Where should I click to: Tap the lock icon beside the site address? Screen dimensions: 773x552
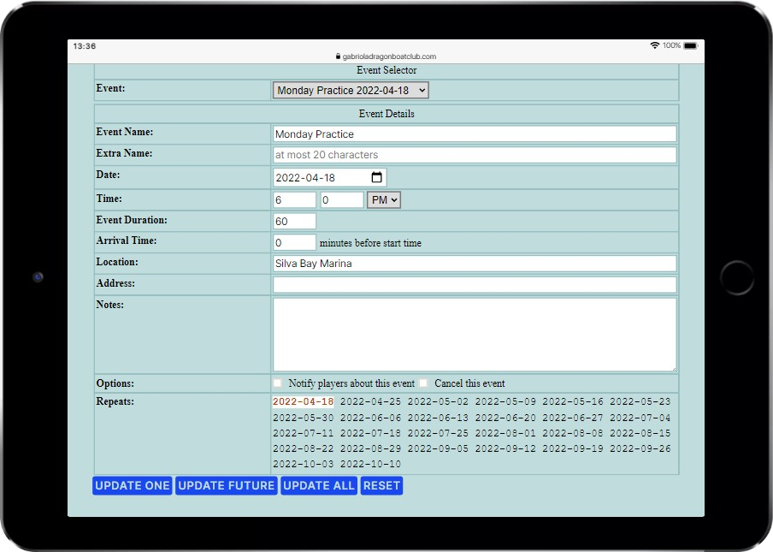click(x=338, y=56)
